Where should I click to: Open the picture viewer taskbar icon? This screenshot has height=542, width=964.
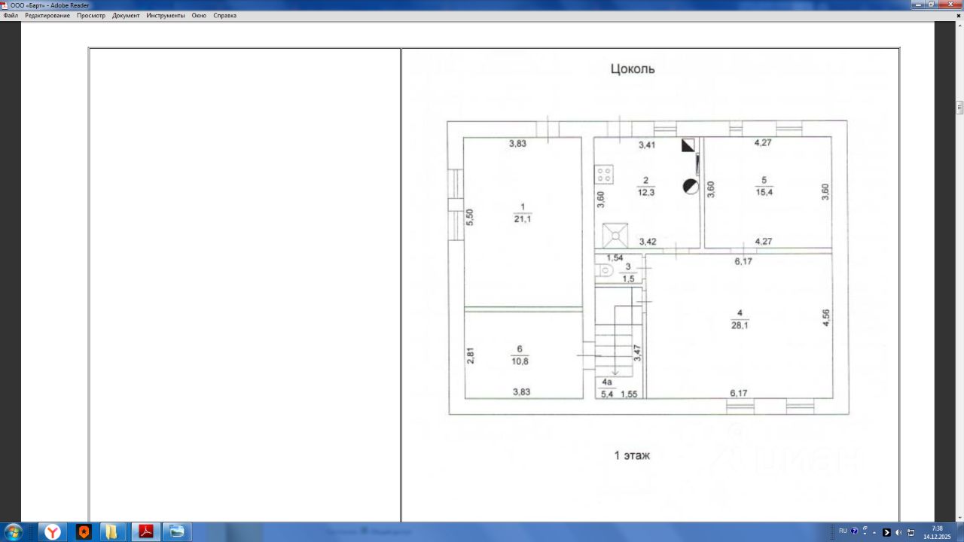[177, 532]
